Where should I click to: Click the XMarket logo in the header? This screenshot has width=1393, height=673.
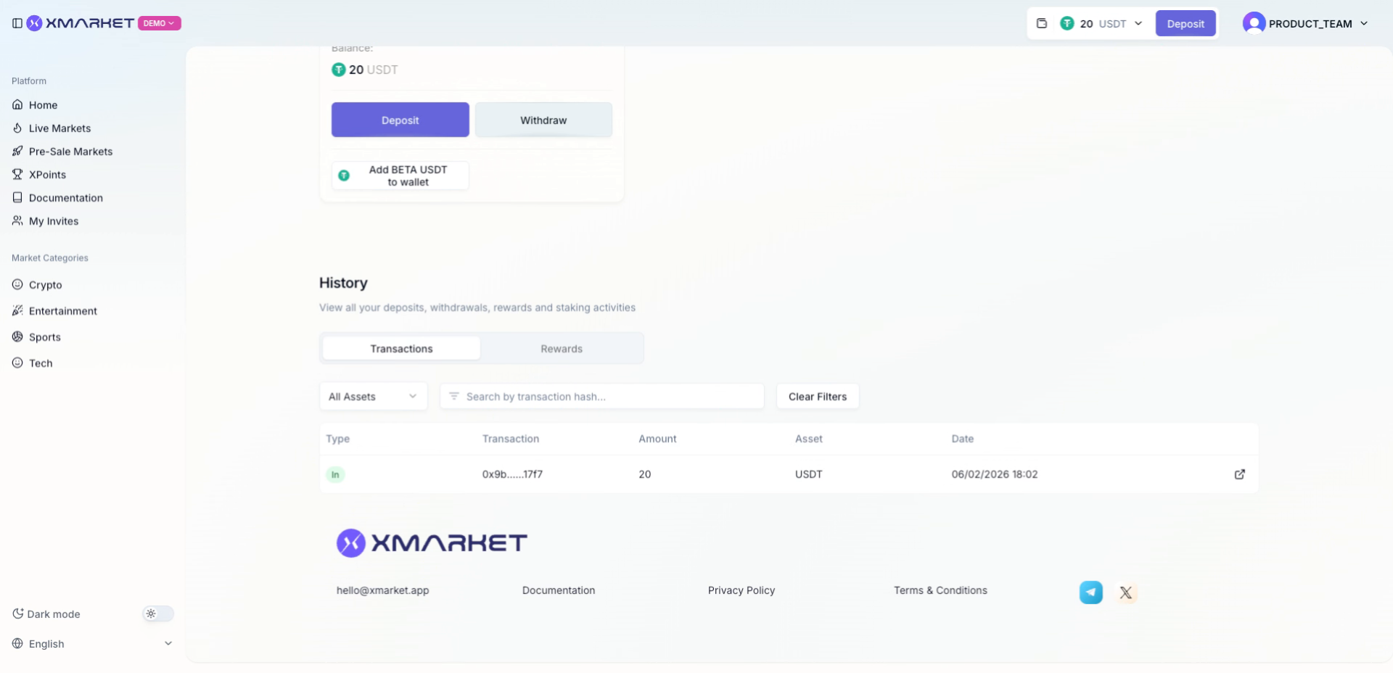pyautogui.click(x=81, y=23)
